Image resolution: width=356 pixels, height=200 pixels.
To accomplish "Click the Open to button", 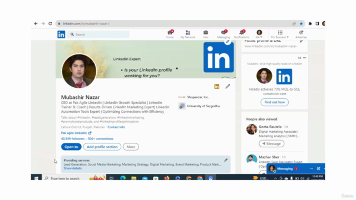I will click(x=71, y=147).
